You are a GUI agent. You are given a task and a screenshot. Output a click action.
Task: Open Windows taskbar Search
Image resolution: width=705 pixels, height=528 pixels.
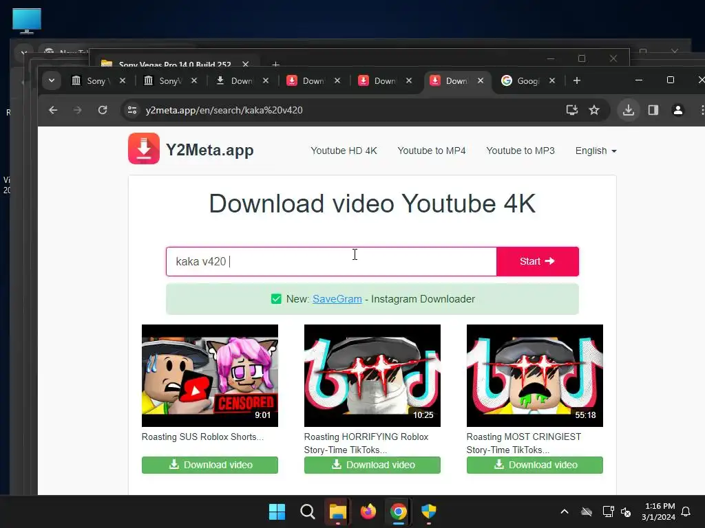click(308, 511)
